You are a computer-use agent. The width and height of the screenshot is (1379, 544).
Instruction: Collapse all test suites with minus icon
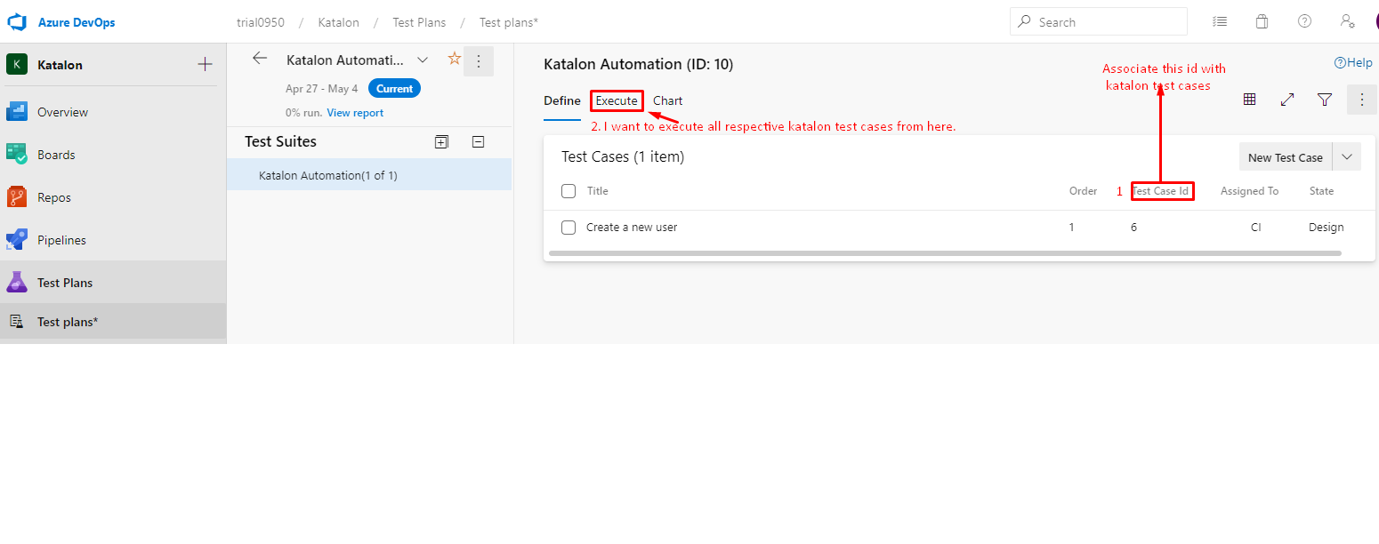tap(478, 141)
